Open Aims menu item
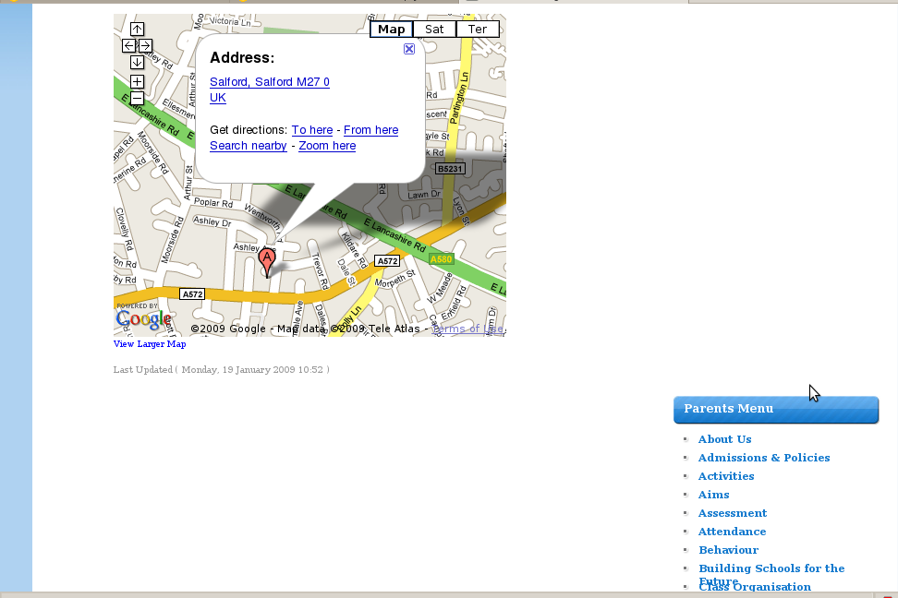Image resolution: width=898 pixels, height=598 pixels. (713, 495)
